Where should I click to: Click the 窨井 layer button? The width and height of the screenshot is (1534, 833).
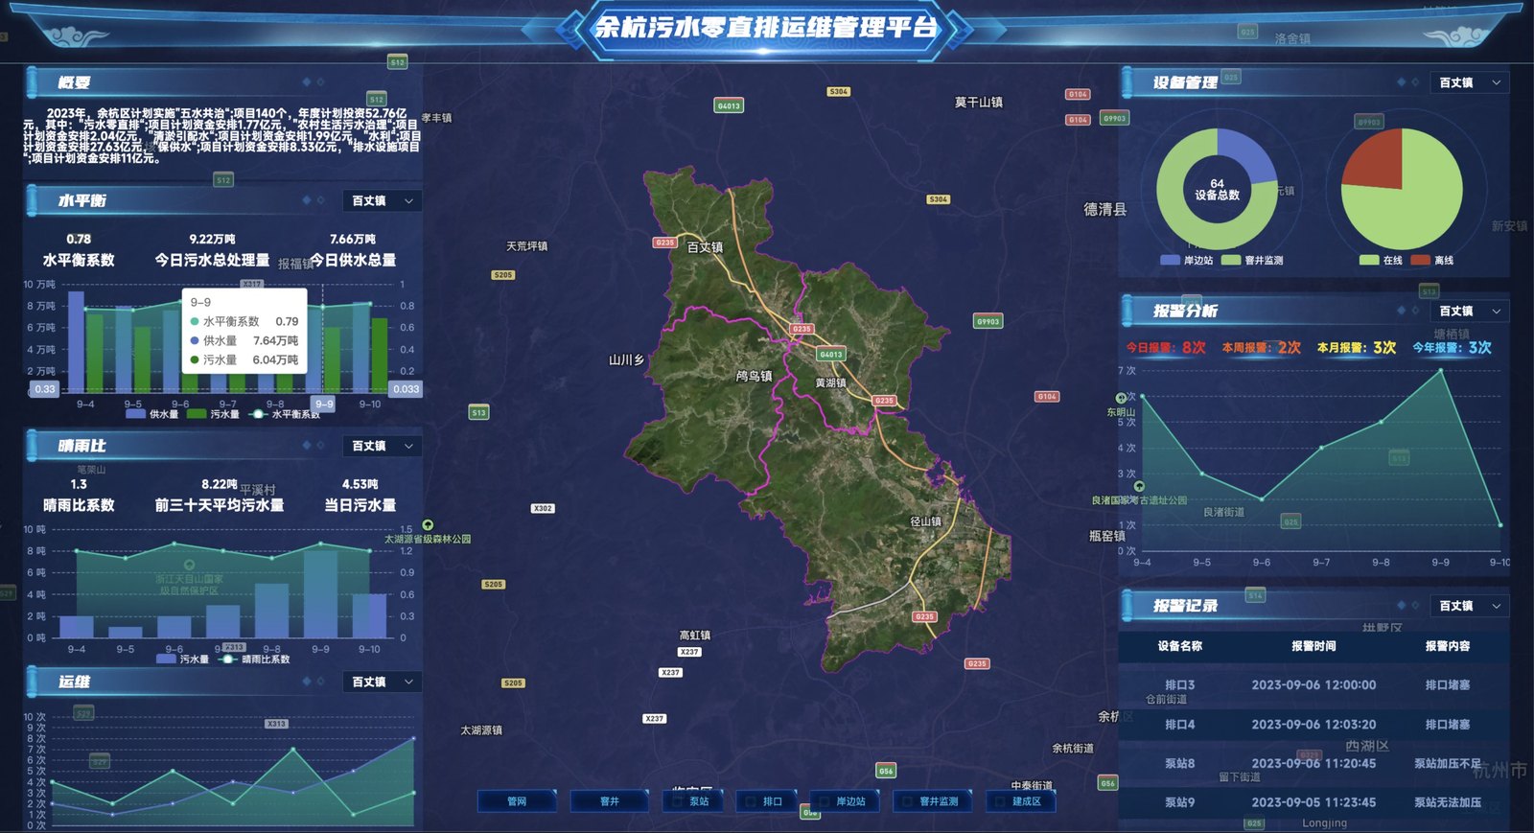point(610,801)
